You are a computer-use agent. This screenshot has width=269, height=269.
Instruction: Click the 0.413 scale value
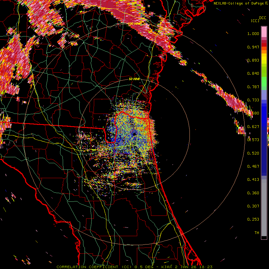click(253, 180)
